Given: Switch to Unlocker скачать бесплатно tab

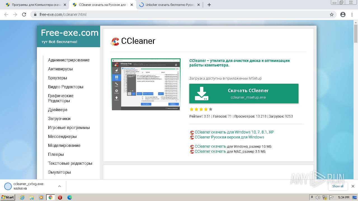Looking at the screenshot, I should pos(170,5).
